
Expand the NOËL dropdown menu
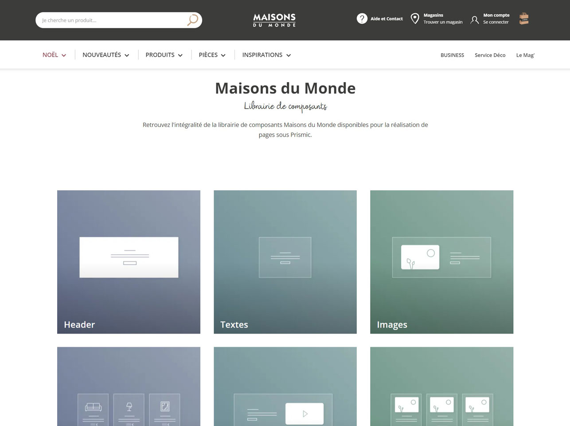(x=54, y=55)
